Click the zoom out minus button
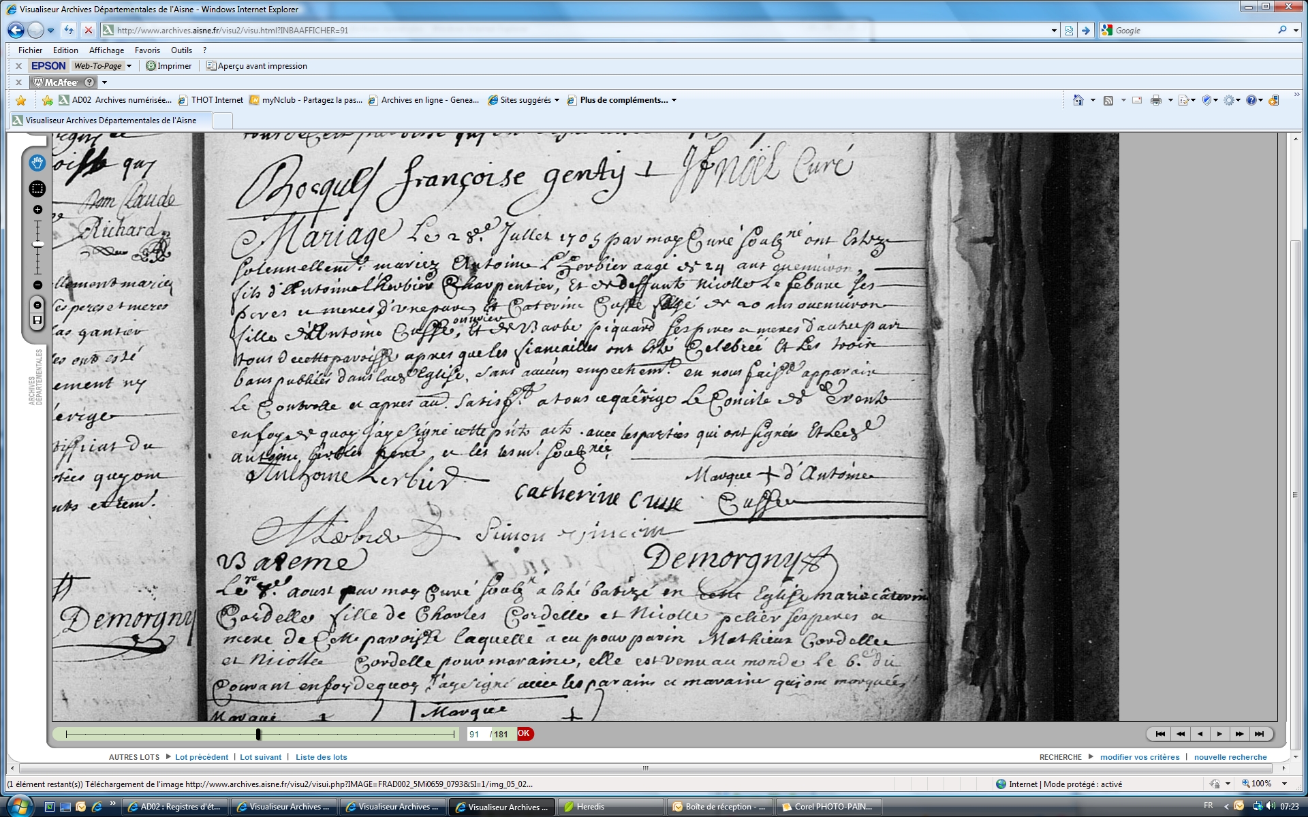 [37, 285]
